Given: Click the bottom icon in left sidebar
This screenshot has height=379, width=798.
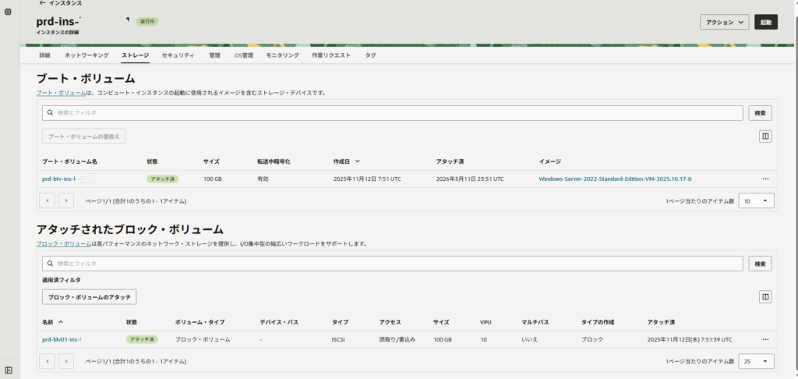Looking at the screenshot, I should pyautogui.click(x=8, y=370).
